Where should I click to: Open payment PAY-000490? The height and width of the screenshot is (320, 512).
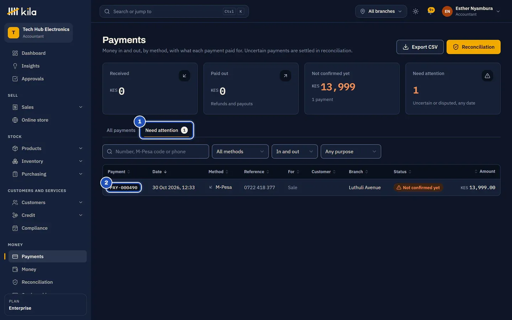(123, 187)
